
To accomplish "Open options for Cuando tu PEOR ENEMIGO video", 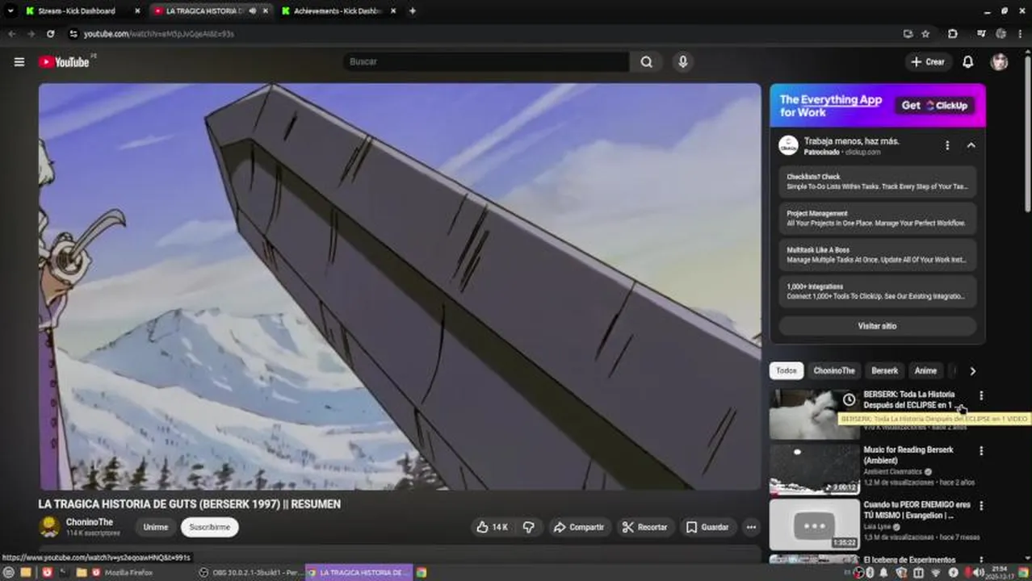I will pos(981,505).
